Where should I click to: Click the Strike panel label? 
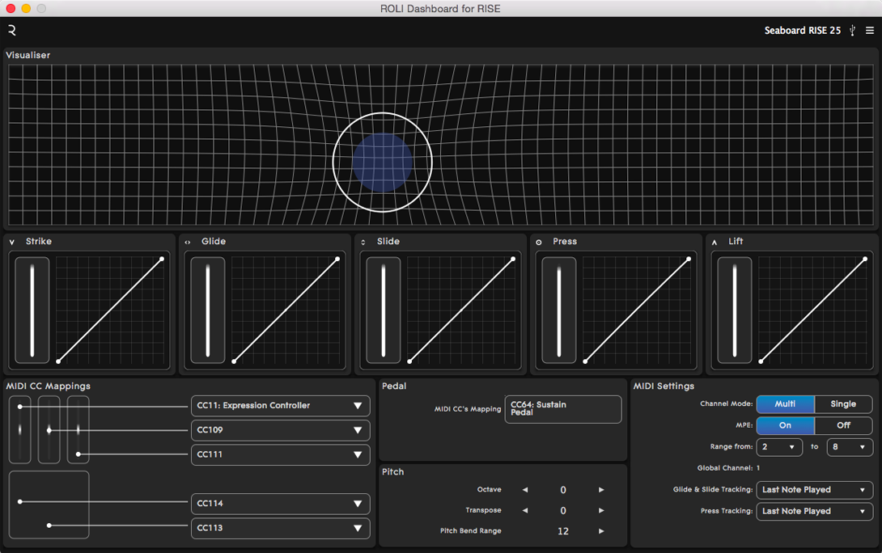tap(39, 242)
